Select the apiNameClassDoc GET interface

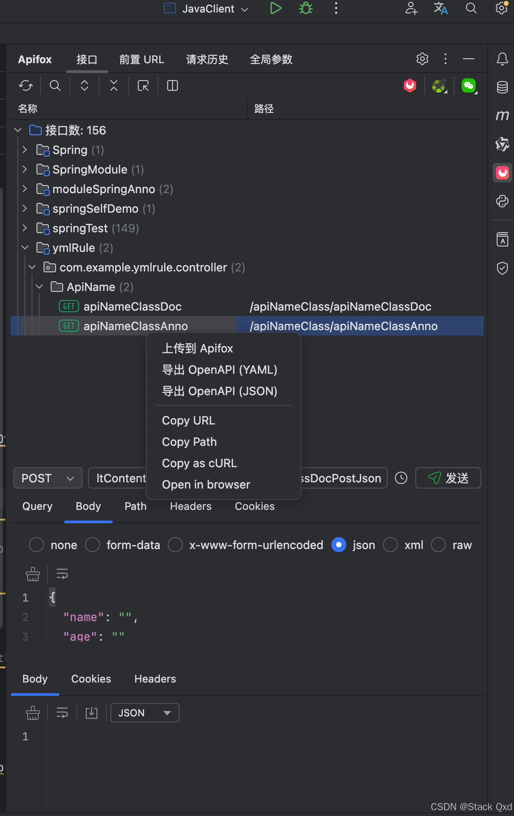(x=133, y=306)
